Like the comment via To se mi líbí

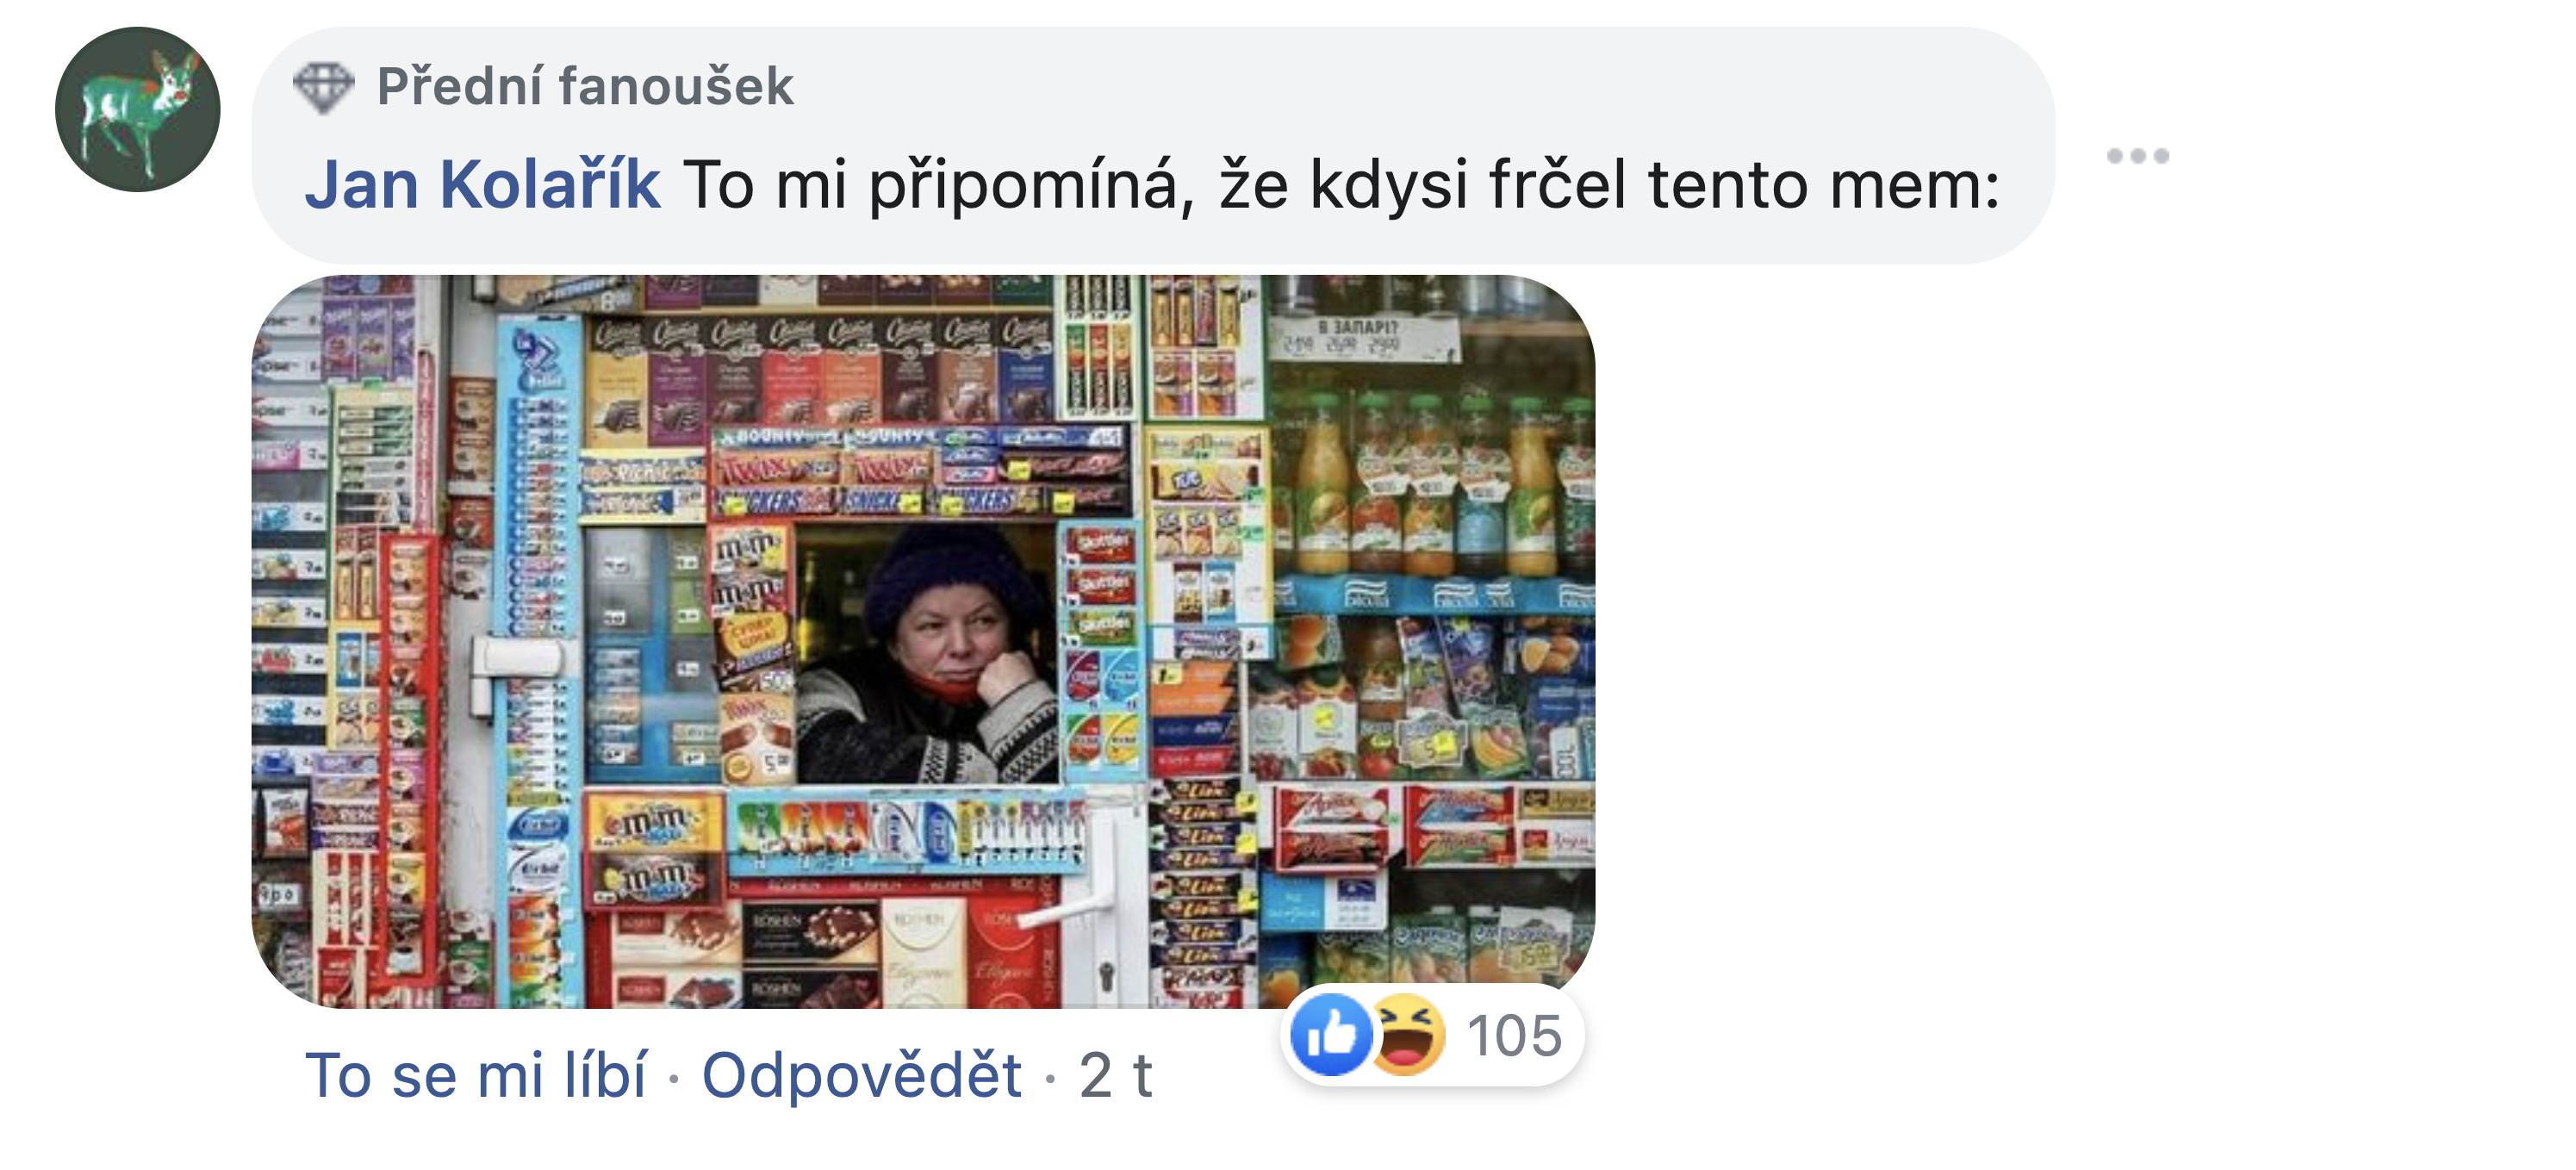[x=476, y=1075]
